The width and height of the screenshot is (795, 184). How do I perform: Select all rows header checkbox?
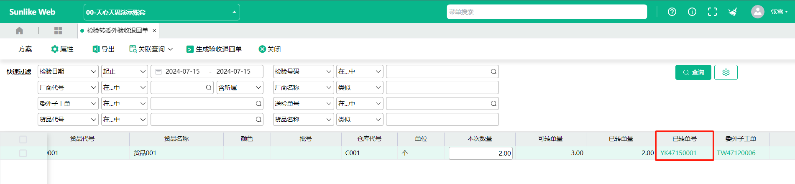(x=23, y=139)
